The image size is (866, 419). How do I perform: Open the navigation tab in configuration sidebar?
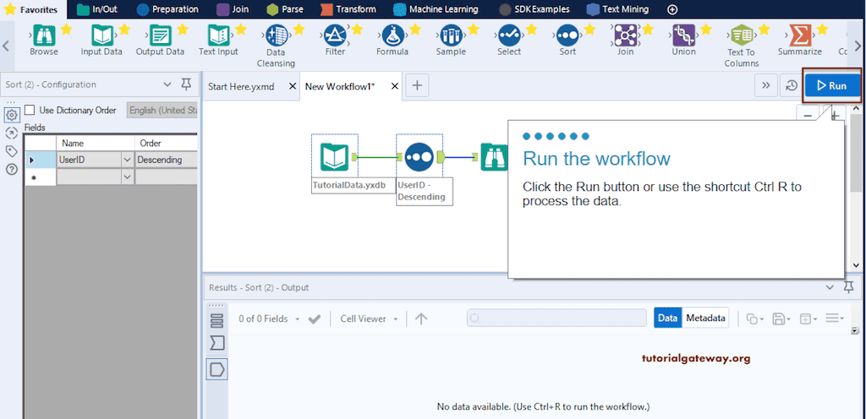(x=11, y=133)
